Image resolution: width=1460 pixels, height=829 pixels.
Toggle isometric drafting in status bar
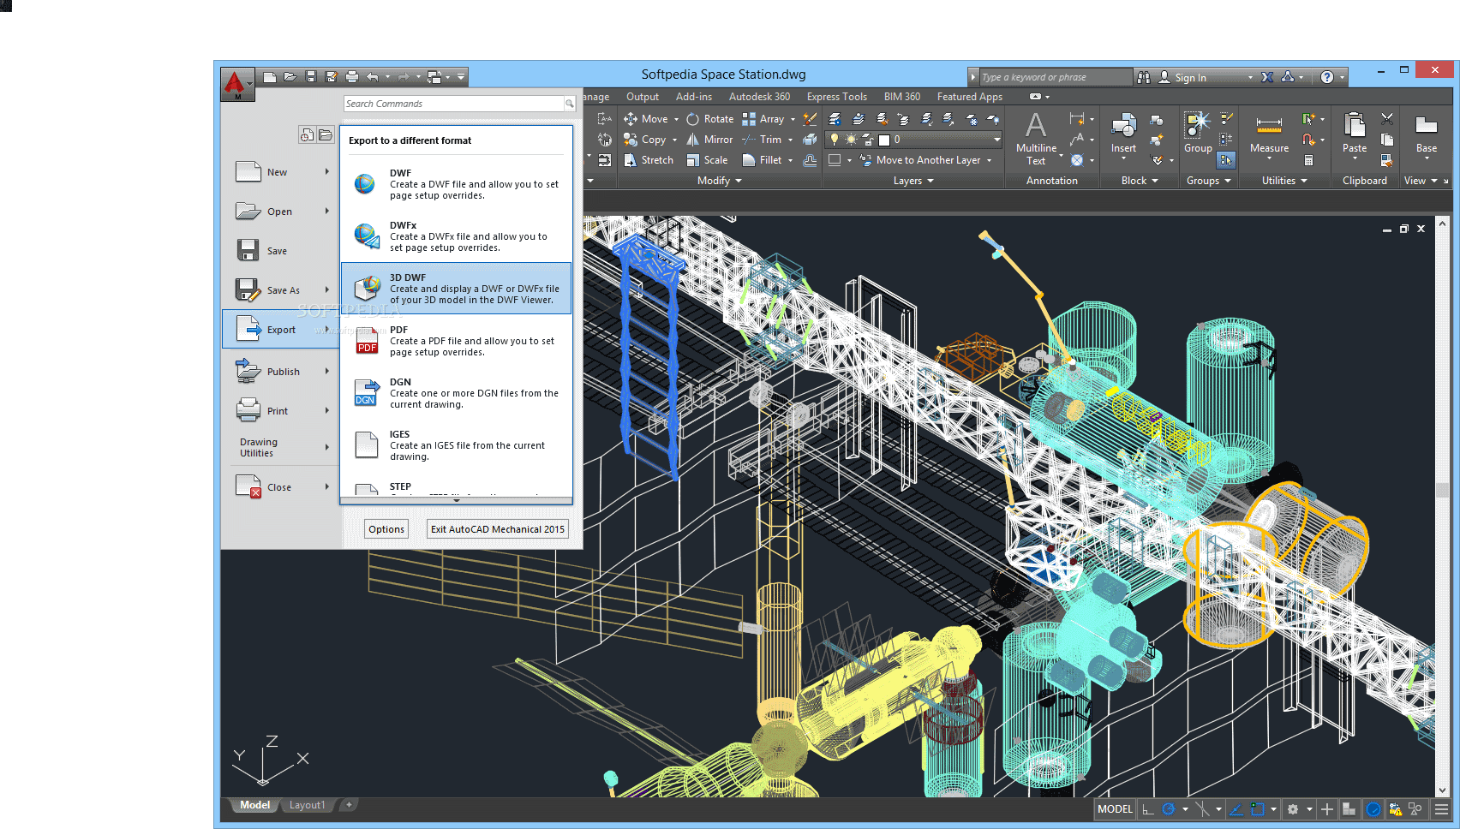click(1203, 809)
